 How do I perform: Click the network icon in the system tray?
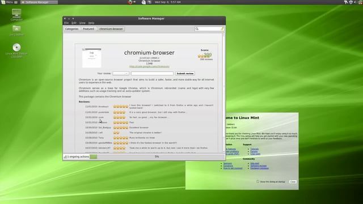(346, 2)
